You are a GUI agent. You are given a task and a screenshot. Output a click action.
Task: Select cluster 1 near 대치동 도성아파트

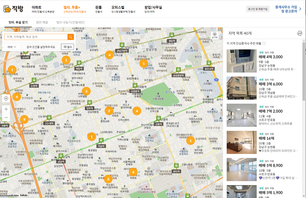pyautogui.click(x=190, y=141)
